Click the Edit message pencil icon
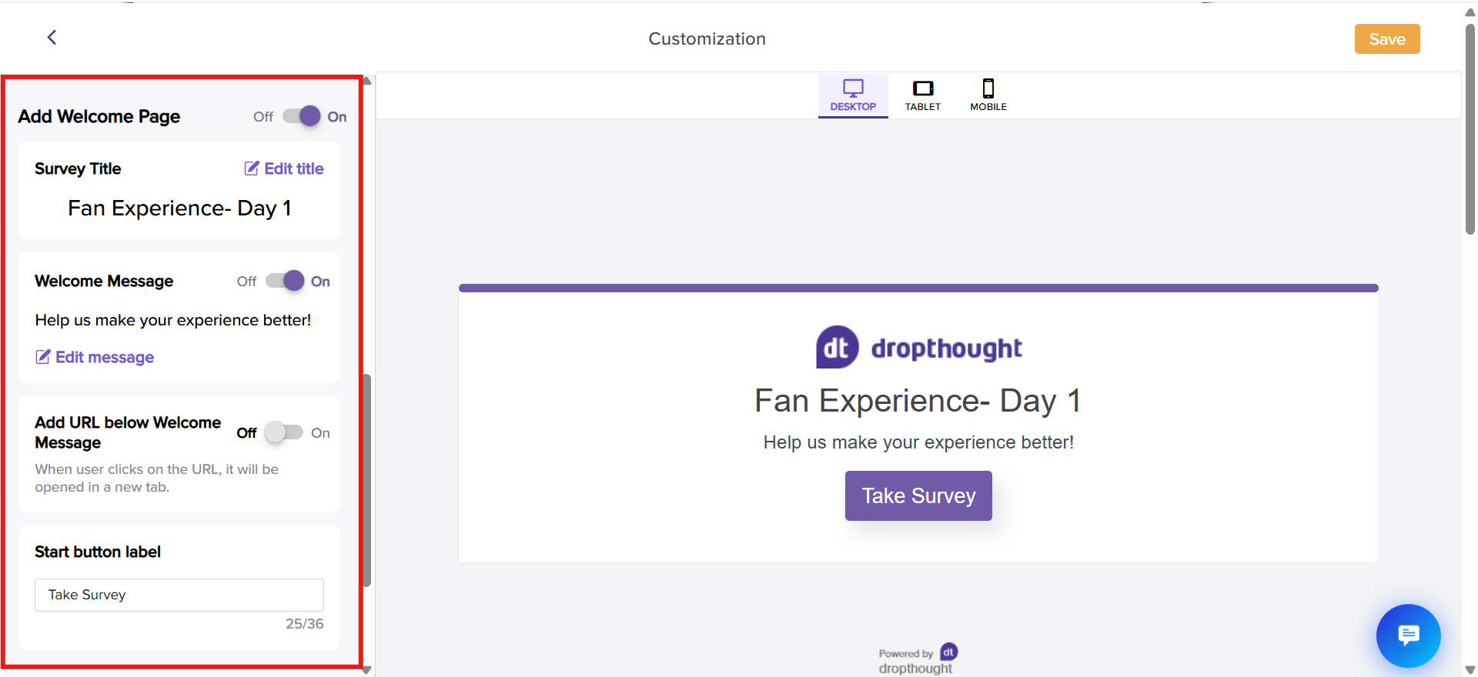This screenshot has width=1478, height=677. click(43, 357)
